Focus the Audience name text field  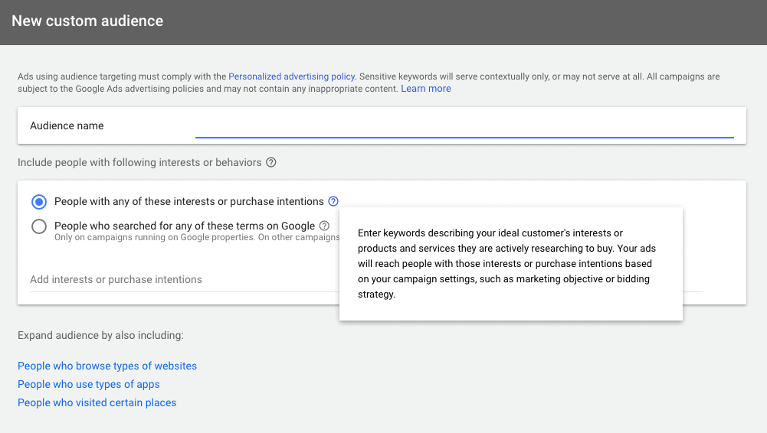tap(464, 126)
